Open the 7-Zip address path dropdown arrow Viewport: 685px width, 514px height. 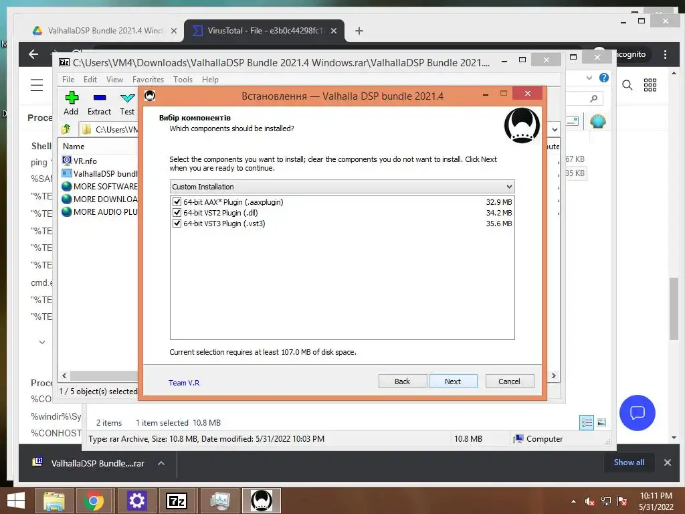[x=555, y=129]
